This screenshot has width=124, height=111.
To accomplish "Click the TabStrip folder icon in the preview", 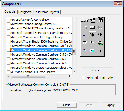I will coord(85,27).
